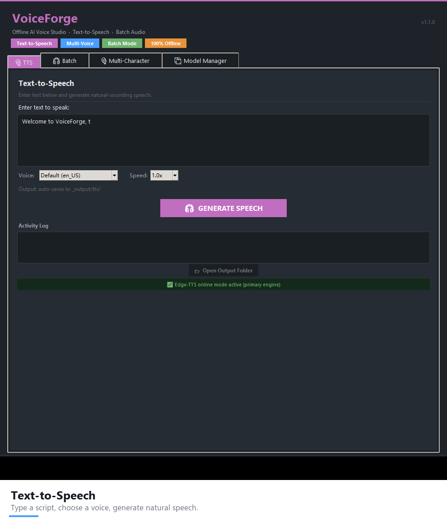The width and height of the screenshot is (447, 518).
Task: Click the 'Offline AI Voice Studio' subtitle text
Action: [x=39, y=32]
